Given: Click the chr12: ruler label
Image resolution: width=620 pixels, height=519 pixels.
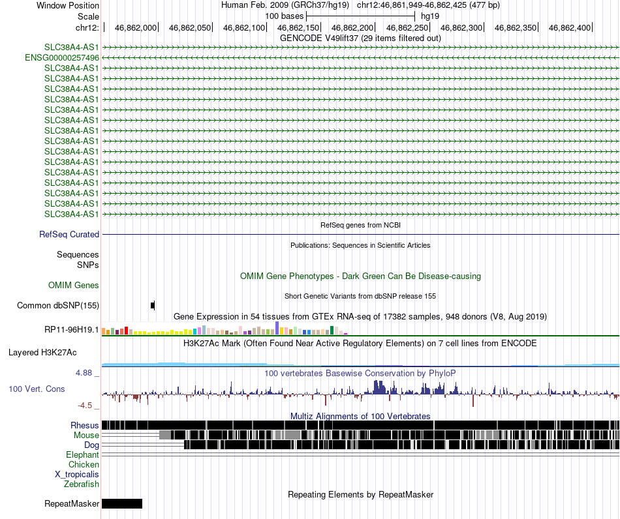Looking at the screenshot, I should [87, 27].
